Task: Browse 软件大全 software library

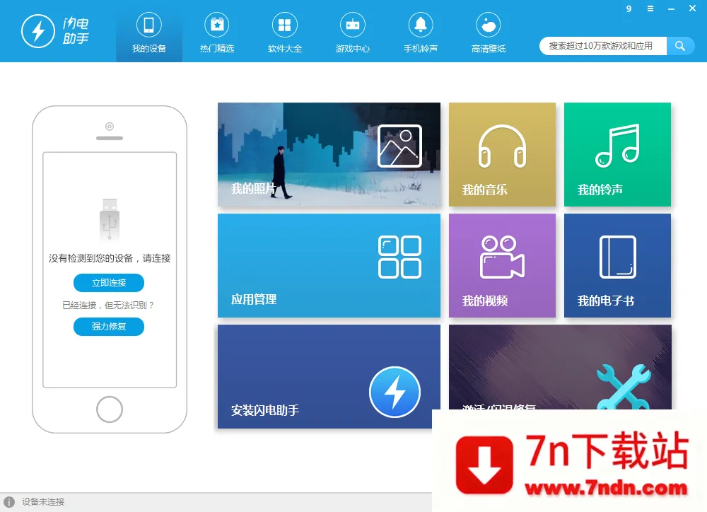Action: (285, 31)
